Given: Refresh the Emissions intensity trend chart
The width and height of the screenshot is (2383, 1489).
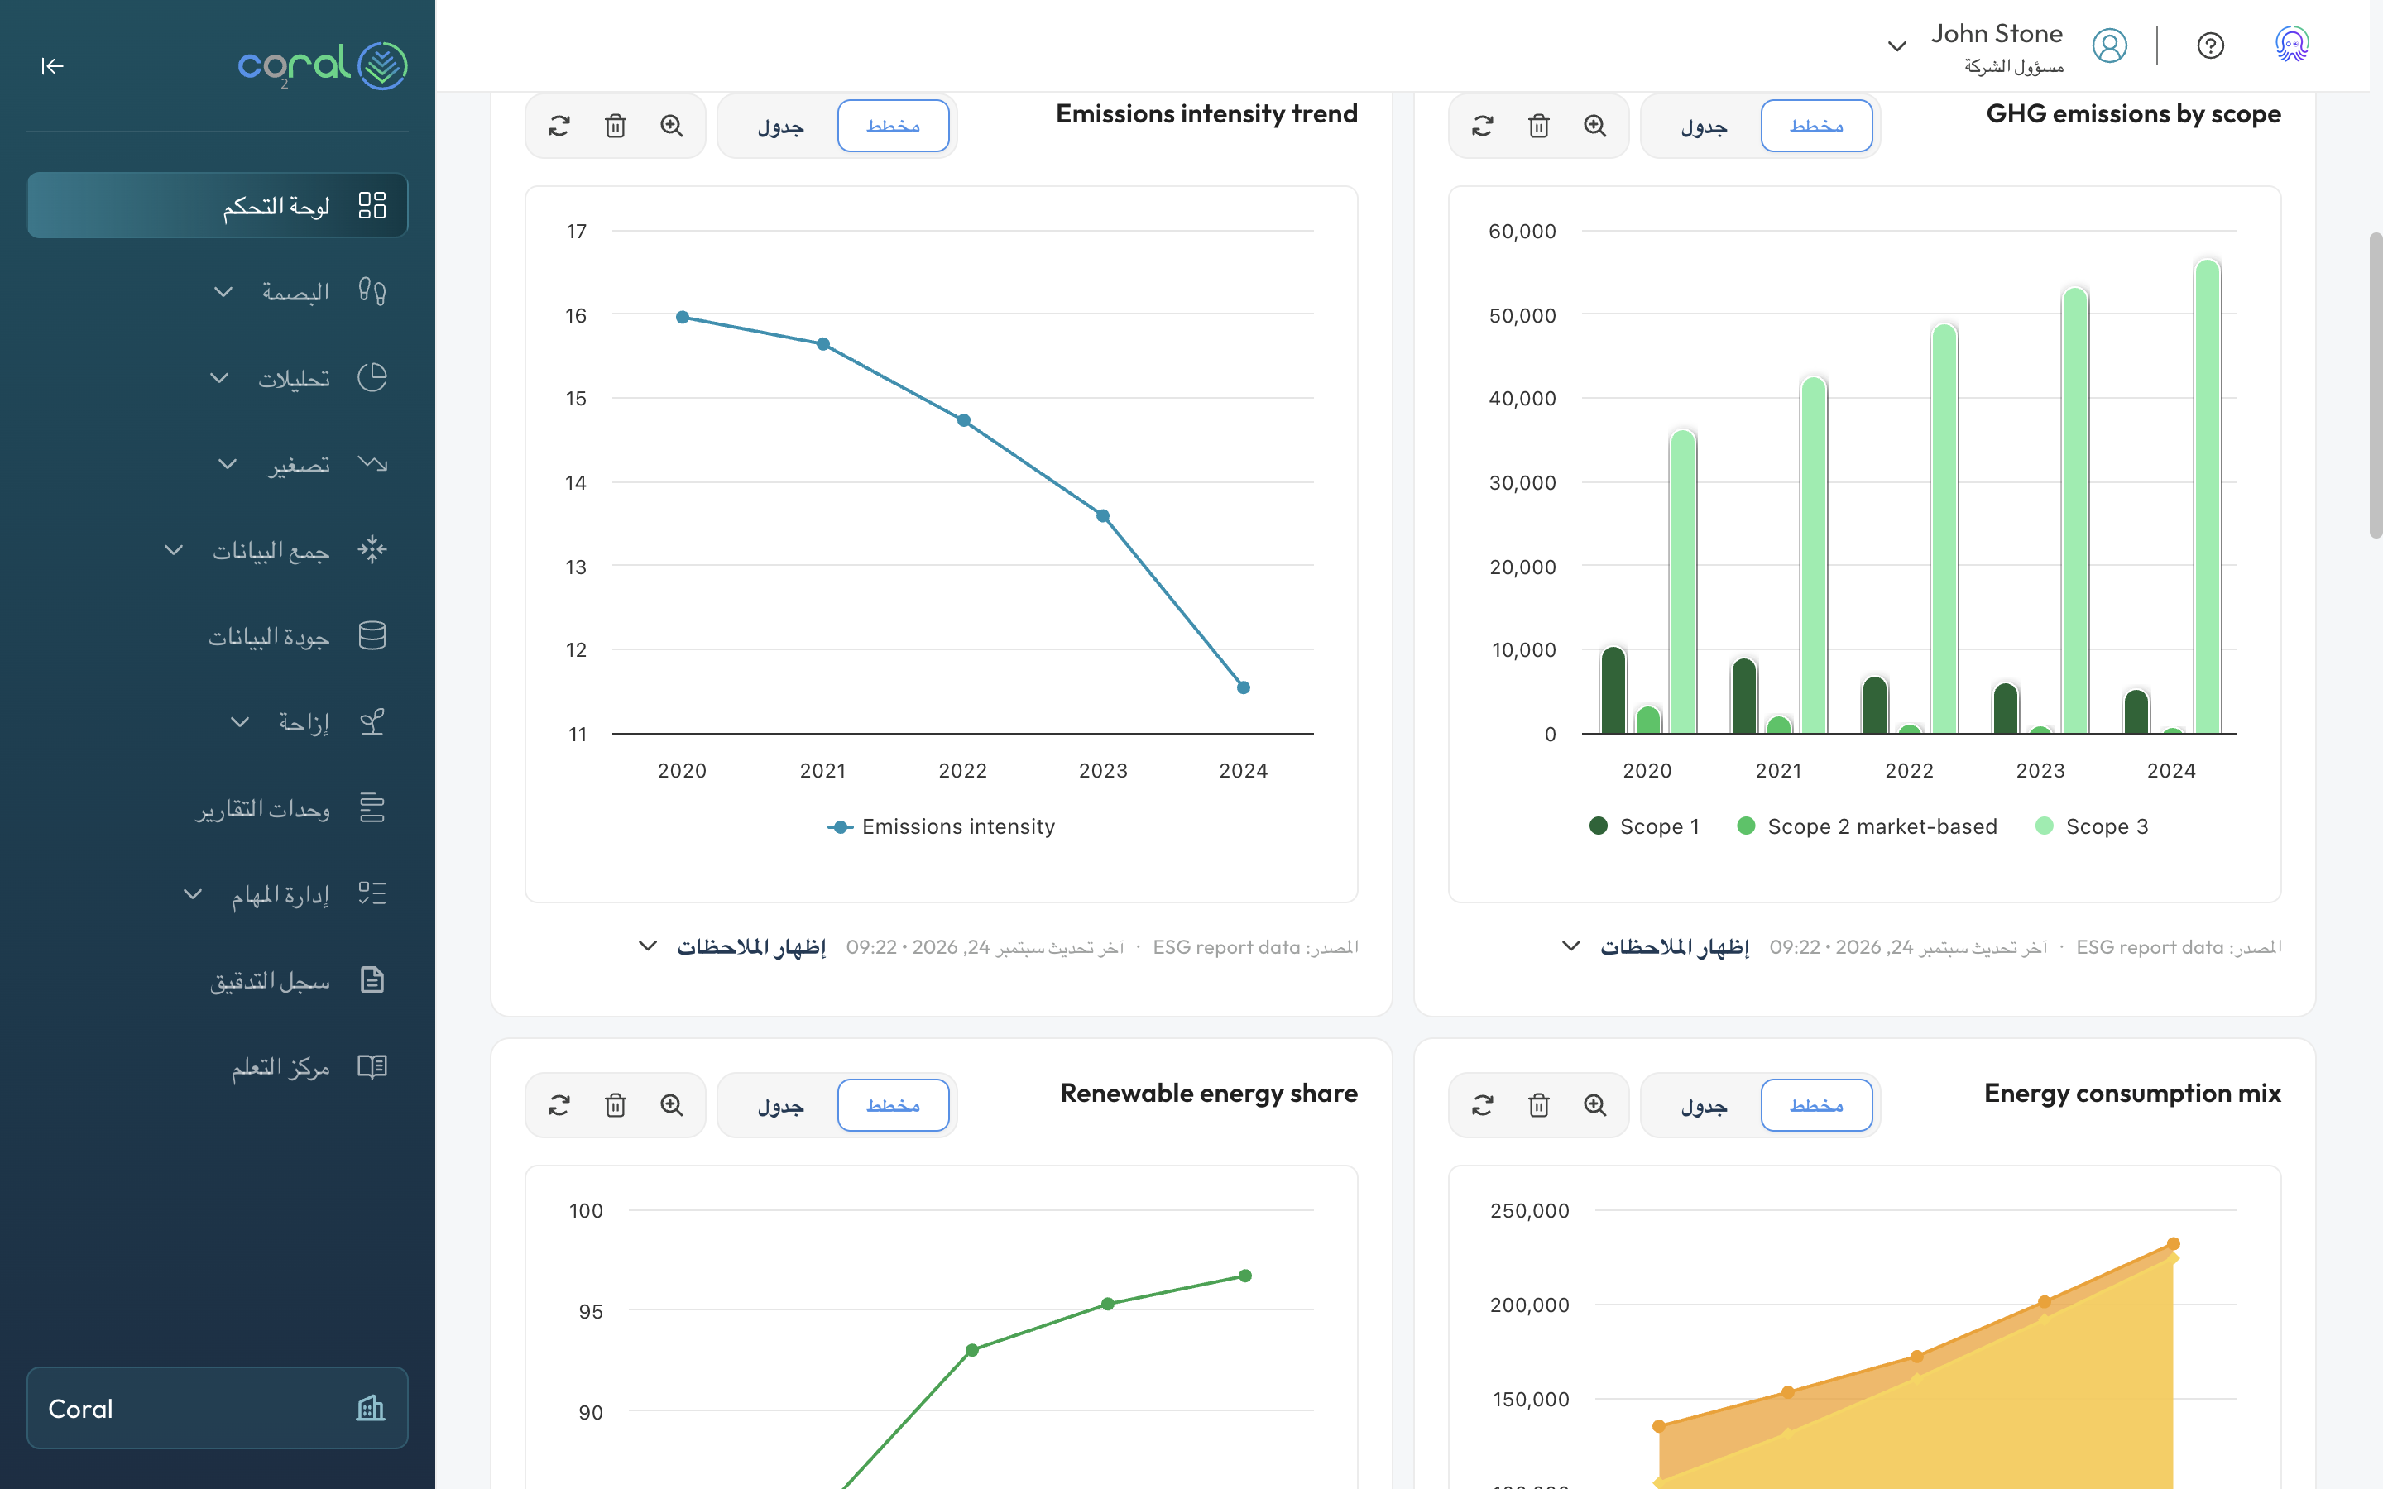Looking at the screenshot, I should (x=559, y=126).
